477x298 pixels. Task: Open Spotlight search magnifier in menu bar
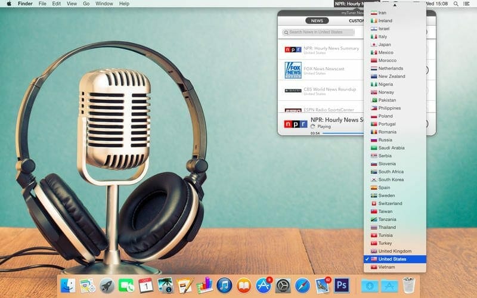pos(456,4)
